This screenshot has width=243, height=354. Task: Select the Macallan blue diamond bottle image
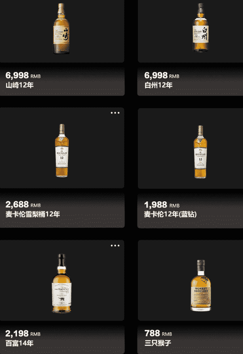201,152
